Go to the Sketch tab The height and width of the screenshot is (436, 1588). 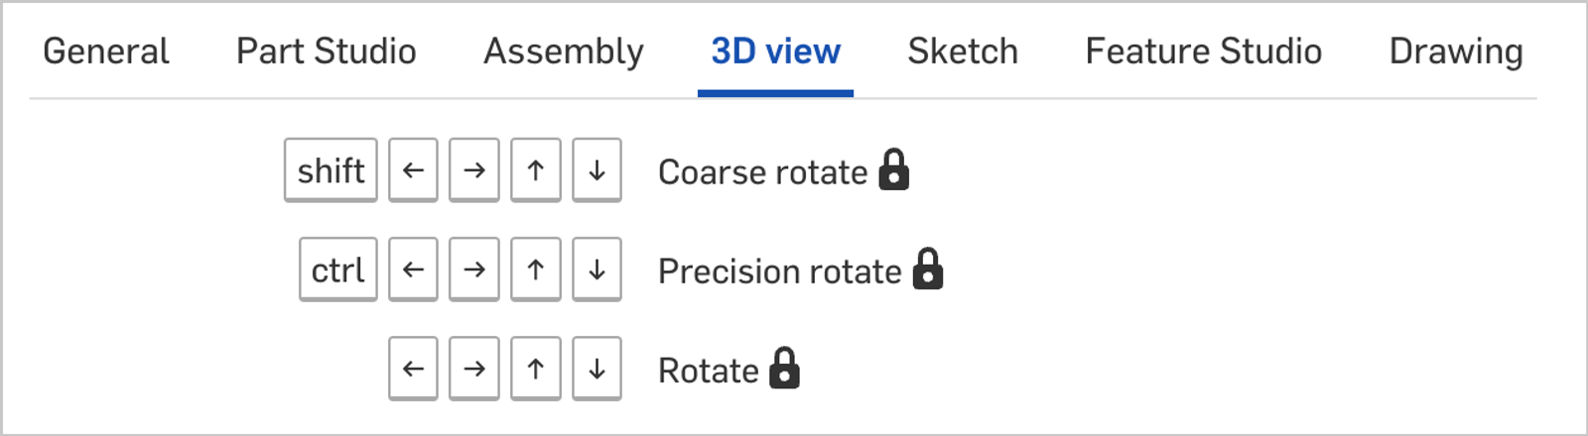pyautogui.click(x=963, y=52)
